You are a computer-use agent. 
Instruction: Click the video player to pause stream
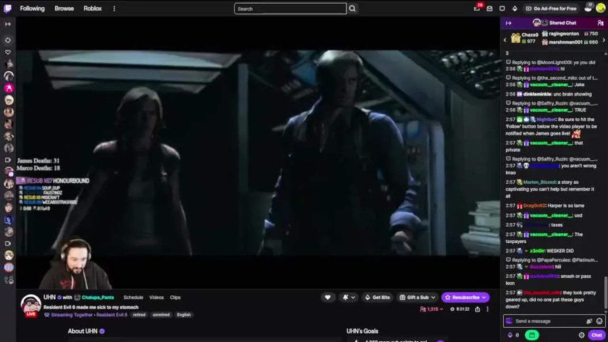pyautogui.click(x=258, y=152)
